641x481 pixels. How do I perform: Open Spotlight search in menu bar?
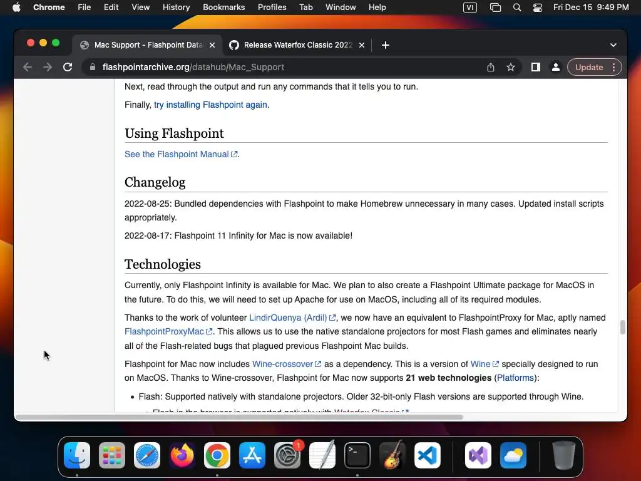[516, 8]
